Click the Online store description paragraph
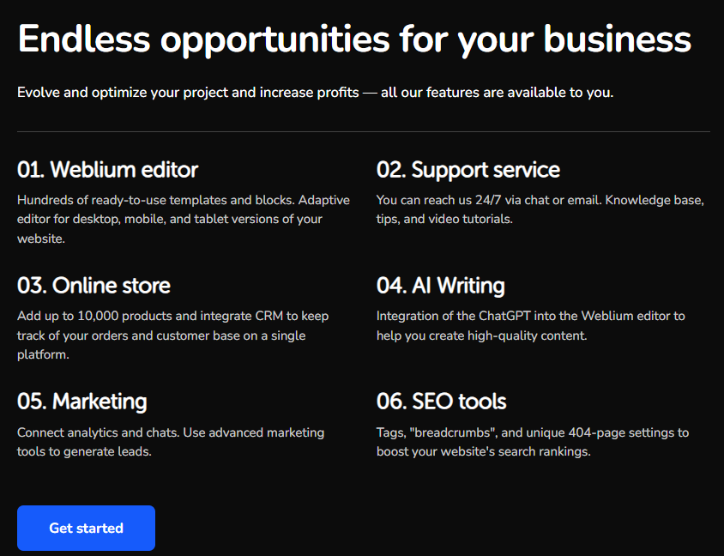This screenshot has width=724, height=556. coord(172,335)
